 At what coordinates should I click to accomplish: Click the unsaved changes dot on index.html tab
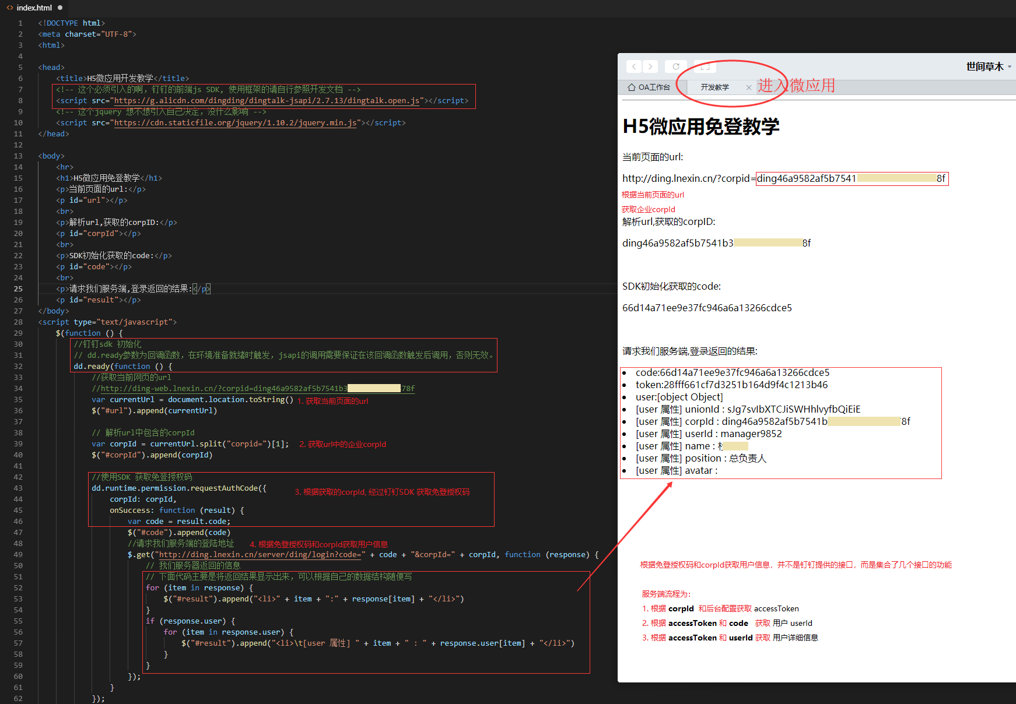[x=59, y=8]
